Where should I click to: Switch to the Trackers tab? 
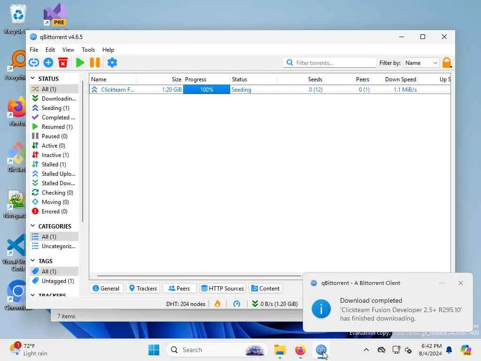143,289
